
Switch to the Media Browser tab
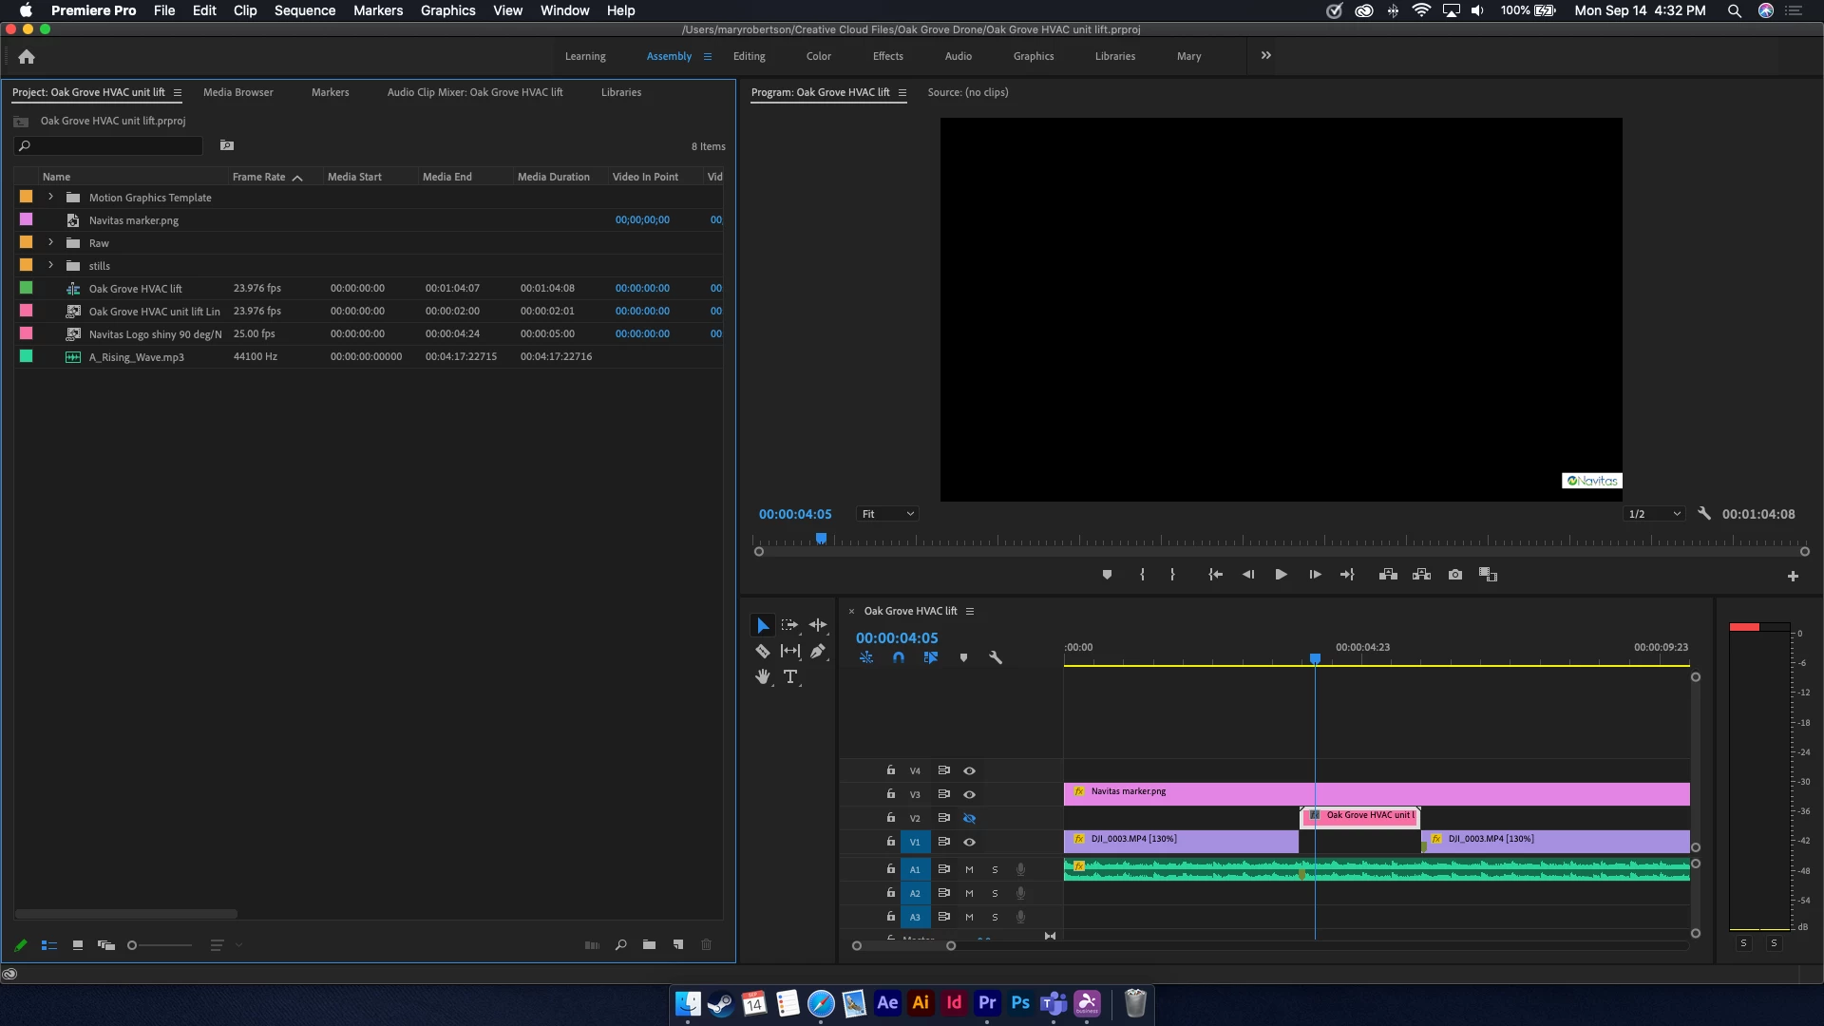click(x=237, y=92)
